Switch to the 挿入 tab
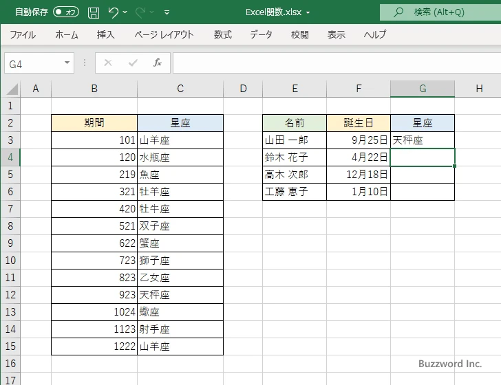 (106, 34)
